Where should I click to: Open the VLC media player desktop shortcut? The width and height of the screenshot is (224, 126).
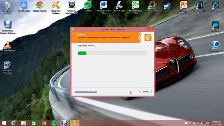[x=8, y=46]
